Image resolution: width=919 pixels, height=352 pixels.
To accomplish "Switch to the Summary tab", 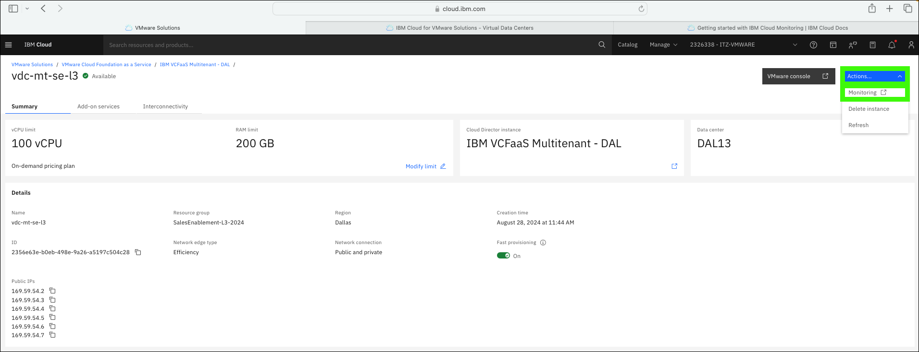I will pyautogui.click(x=37, y=106).
